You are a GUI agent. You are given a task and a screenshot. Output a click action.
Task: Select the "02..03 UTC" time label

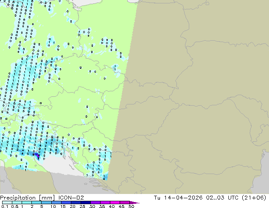(222, 198)
